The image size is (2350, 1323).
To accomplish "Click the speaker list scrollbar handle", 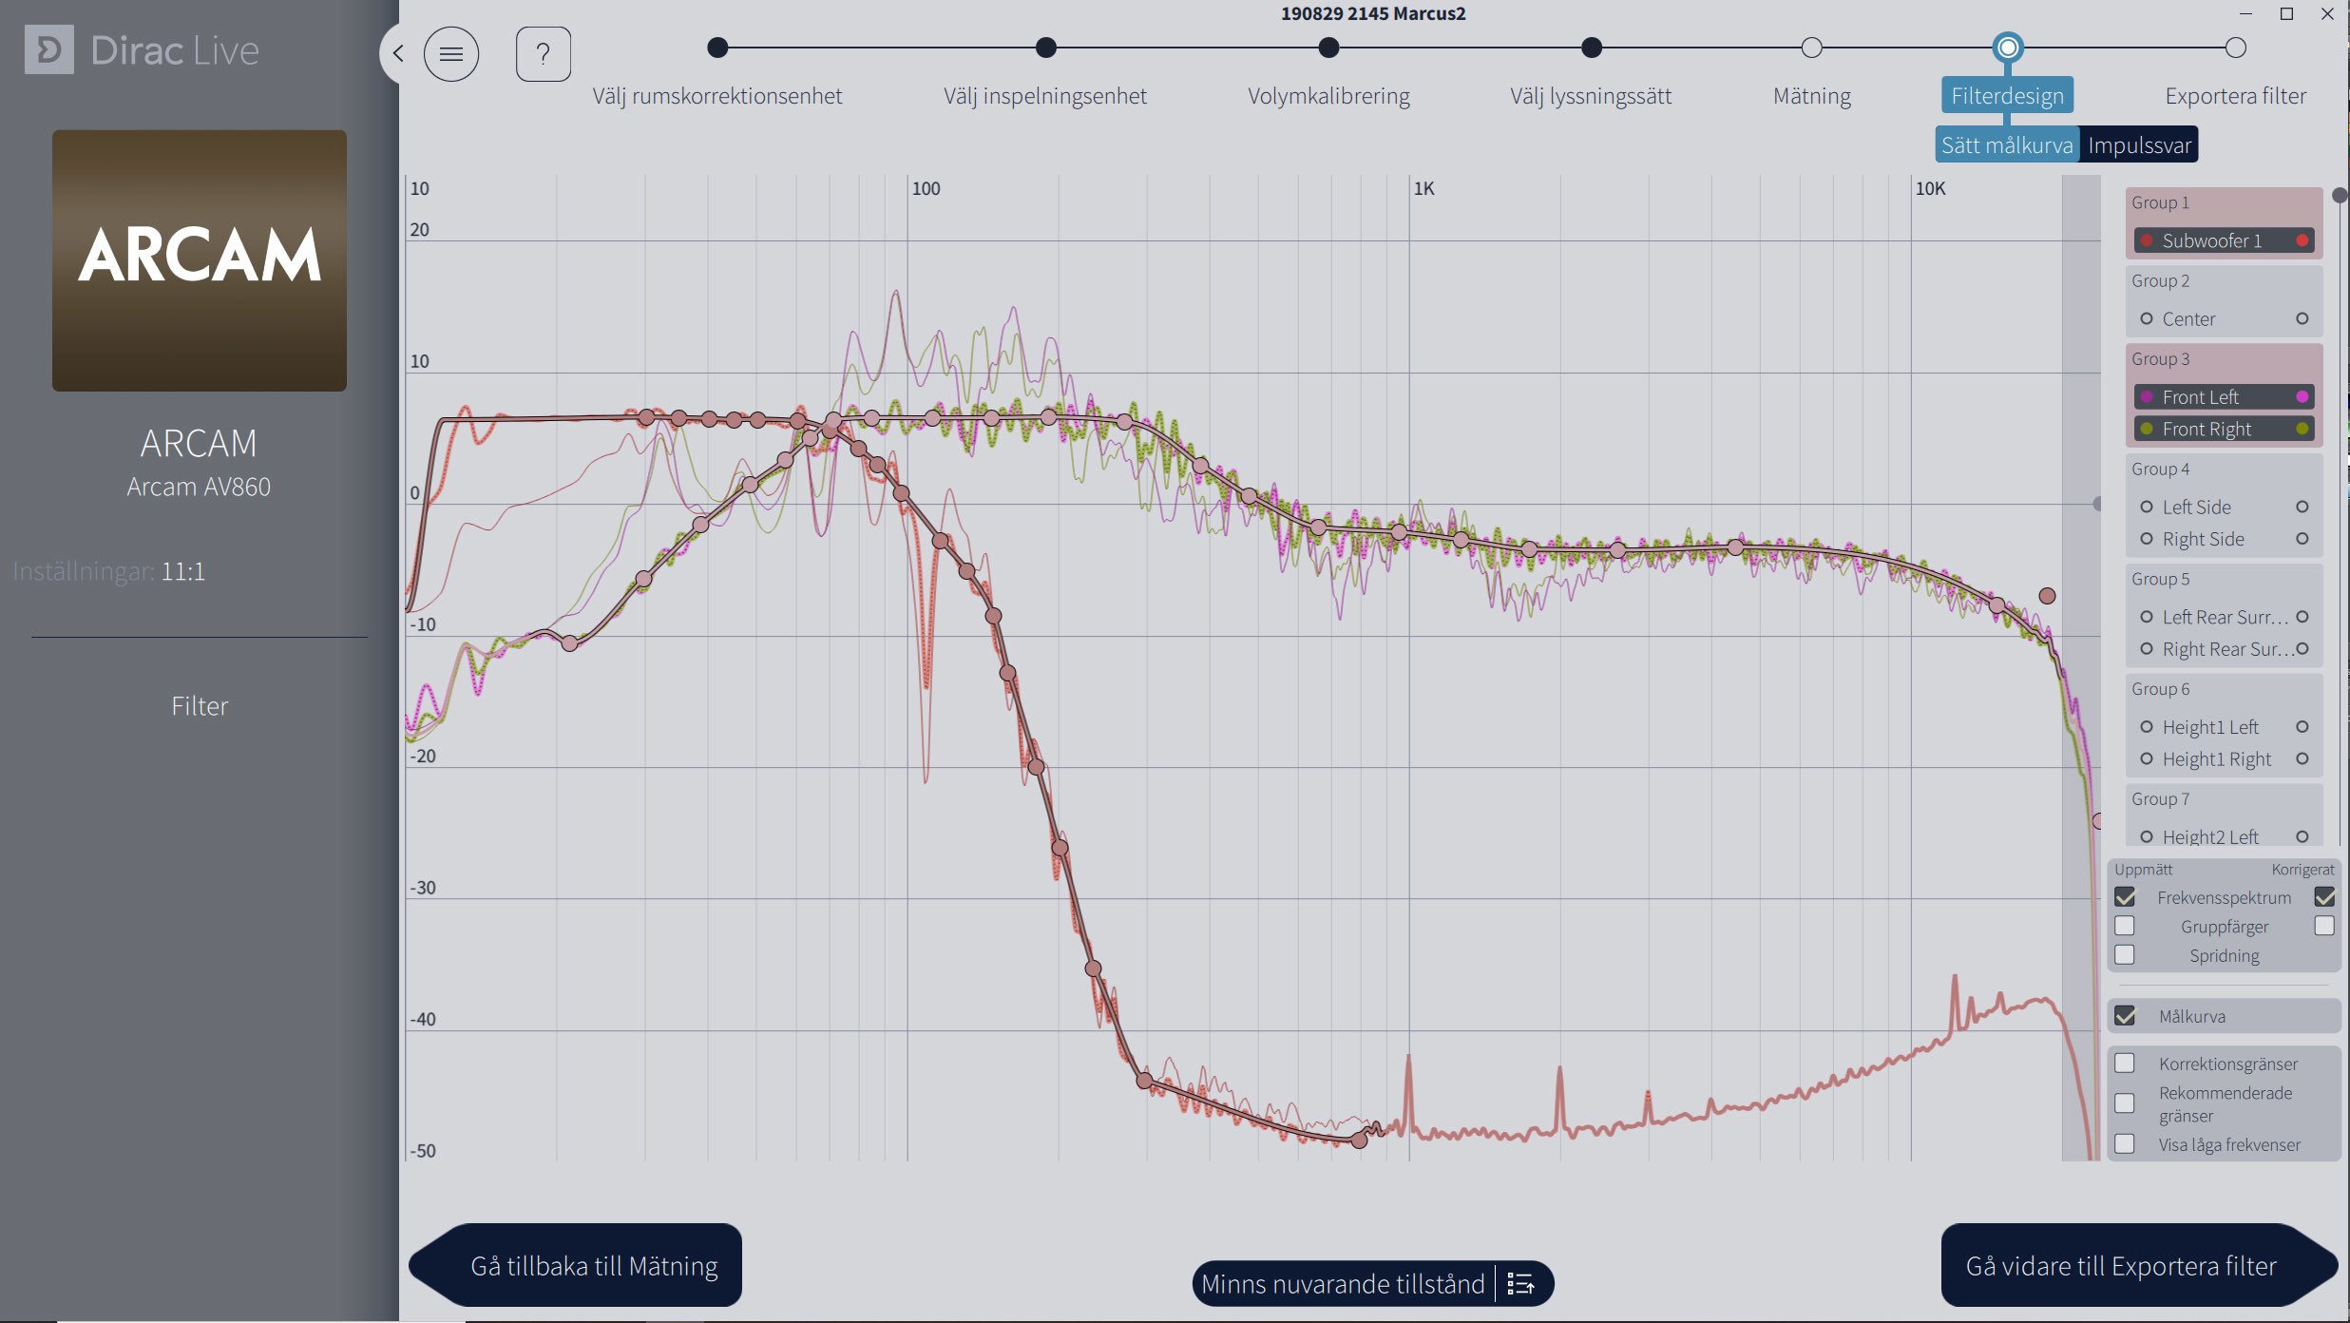I will [x=2340, y=196].
